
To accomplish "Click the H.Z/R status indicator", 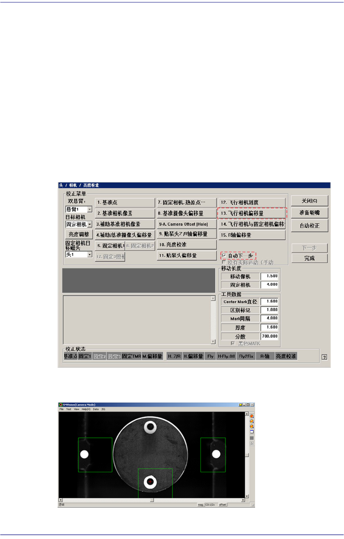I will coord(174,356).
